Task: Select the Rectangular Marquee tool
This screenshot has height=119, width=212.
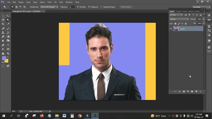Action: [3, 16]
